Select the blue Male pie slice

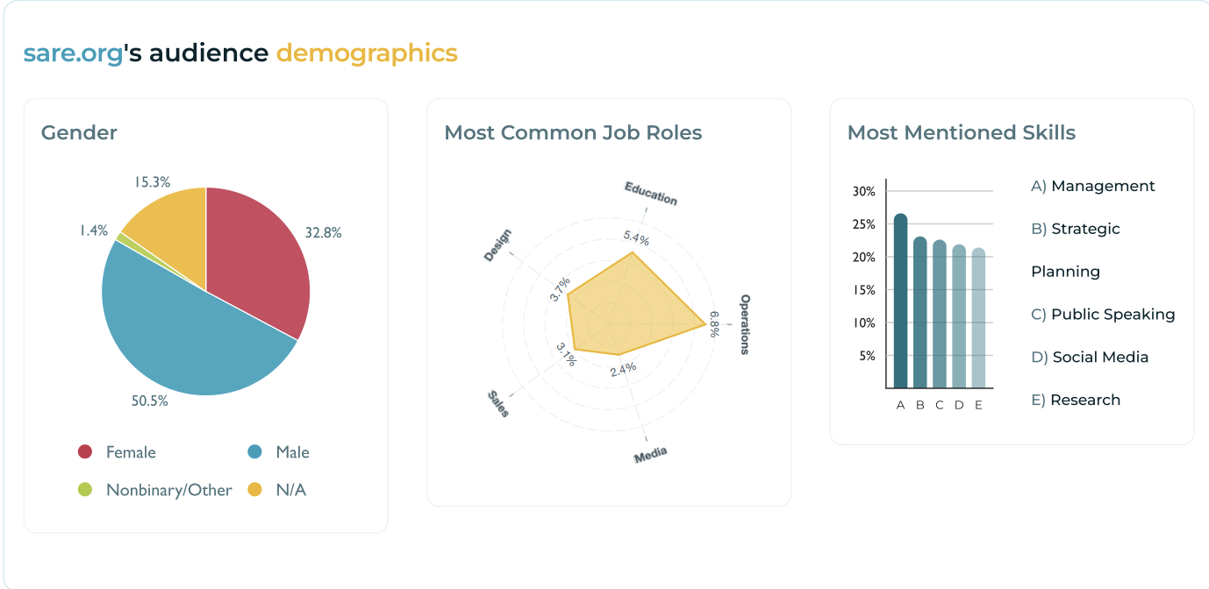184,342
